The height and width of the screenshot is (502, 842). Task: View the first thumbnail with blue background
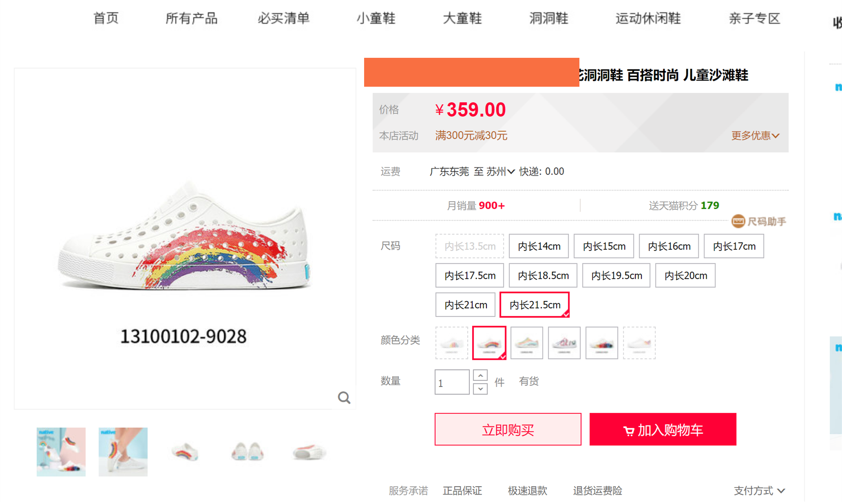(61, 452)
